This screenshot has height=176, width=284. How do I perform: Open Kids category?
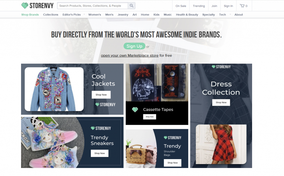(156, 15)
